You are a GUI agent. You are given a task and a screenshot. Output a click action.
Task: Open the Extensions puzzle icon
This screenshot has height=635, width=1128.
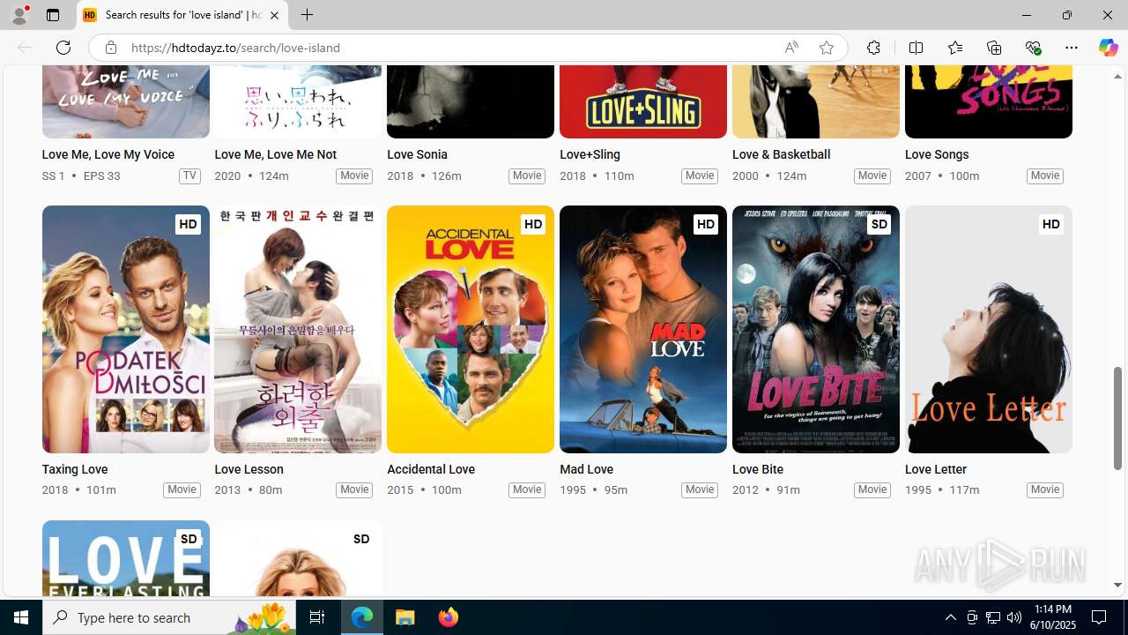[x=873, y=48]
